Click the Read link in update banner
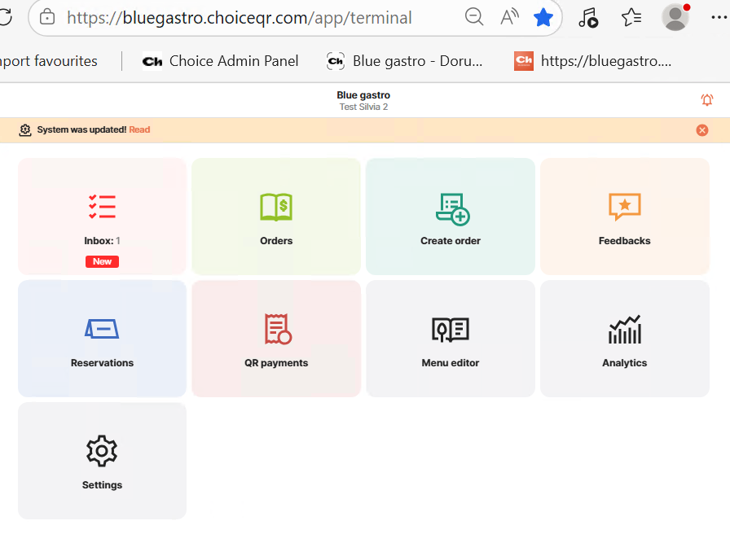730x534 pixels. [139, 130]
